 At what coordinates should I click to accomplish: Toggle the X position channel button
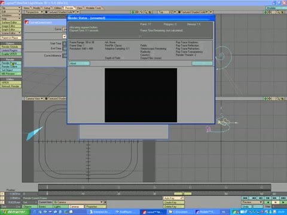point(2,194)
